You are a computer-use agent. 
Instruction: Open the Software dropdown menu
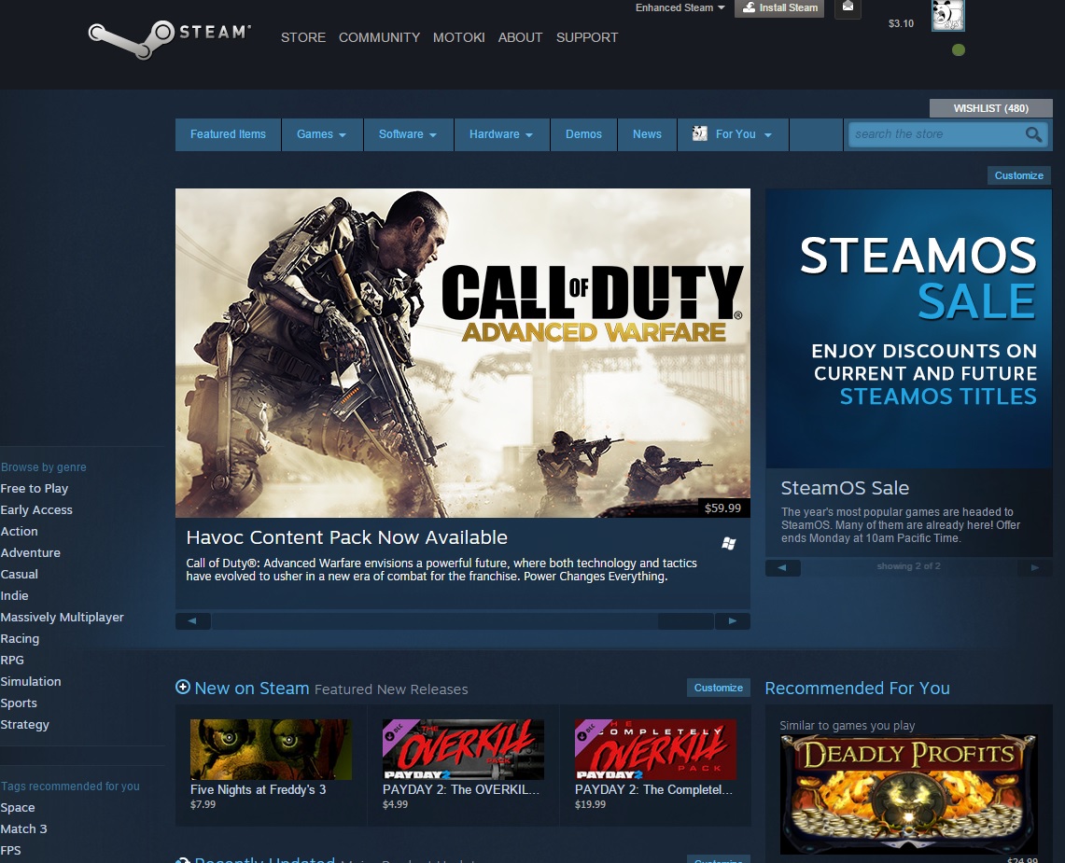coord(408,134)
